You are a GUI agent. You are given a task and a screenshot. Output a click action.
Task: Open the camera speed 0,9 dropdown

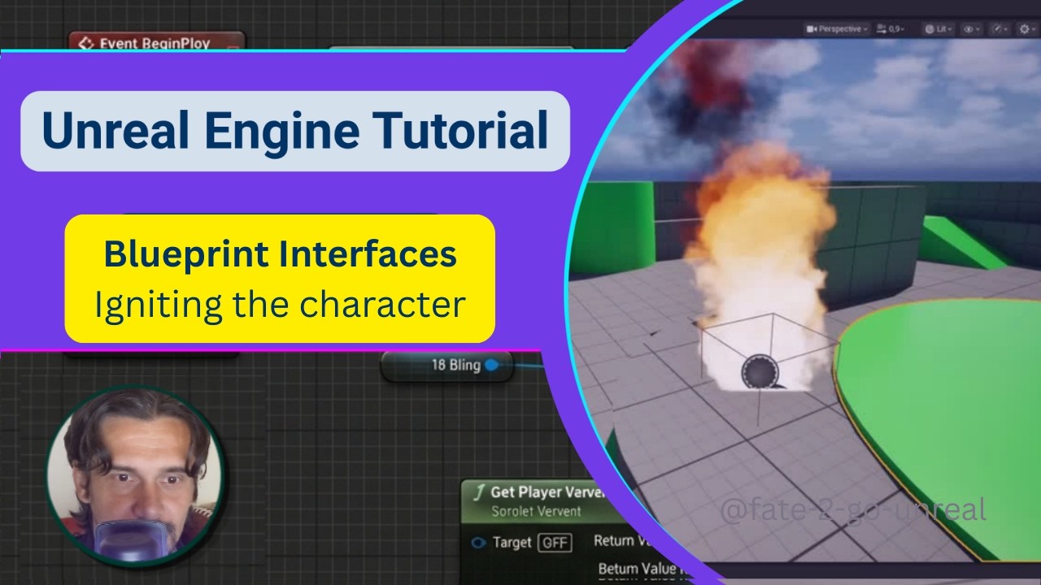(891, 28)
